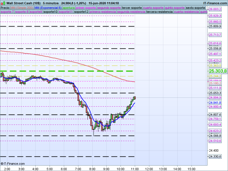Click the 2:00 time axis label
This screenshot has height=171, width=228.
7,169
